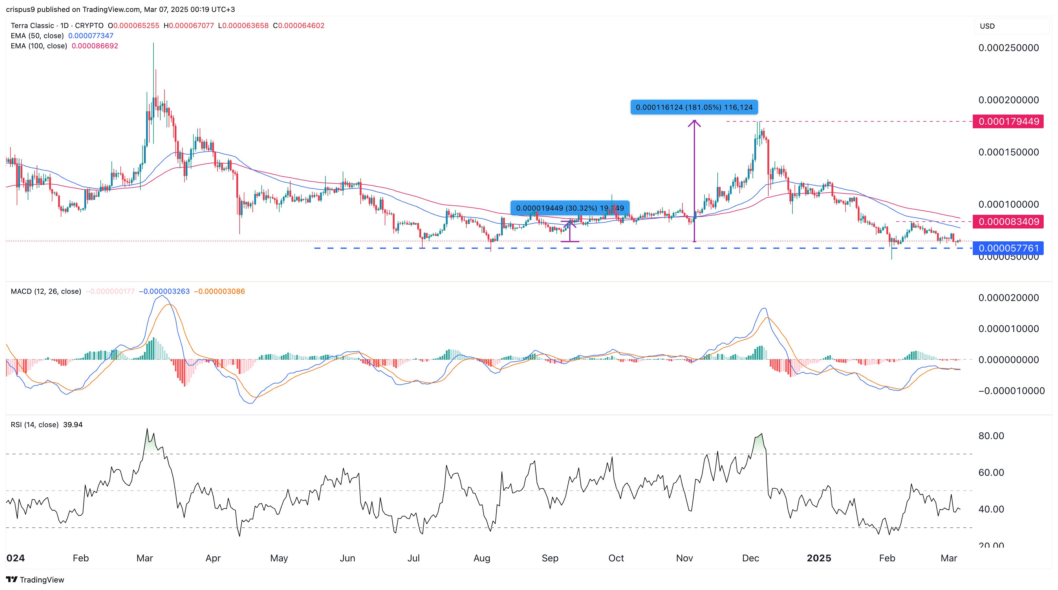The width and height of the screenshot is (1058, 590).
Task: Select the 181.05% price range label
Action: (x=694, y=107)
